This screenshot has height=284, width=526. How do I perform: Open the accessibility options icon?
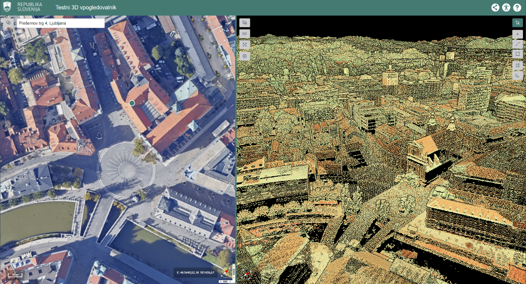coord(506,7)
